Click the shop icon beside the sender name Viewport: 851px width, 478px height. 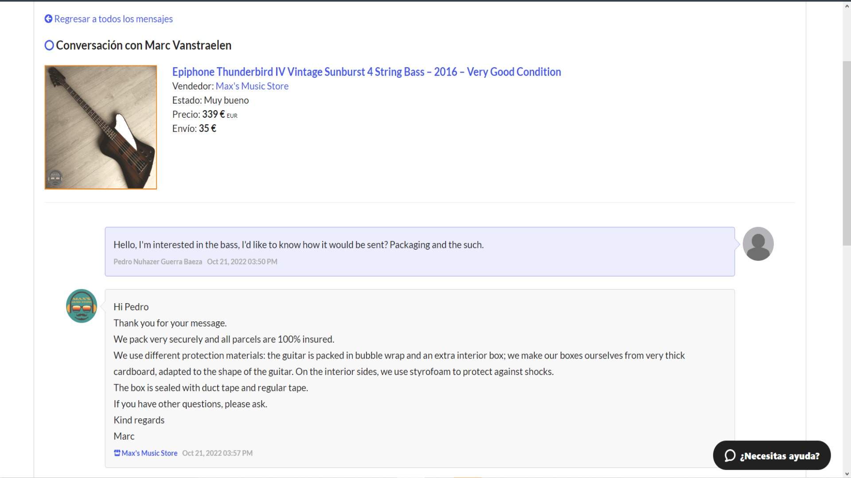(117, 453)
